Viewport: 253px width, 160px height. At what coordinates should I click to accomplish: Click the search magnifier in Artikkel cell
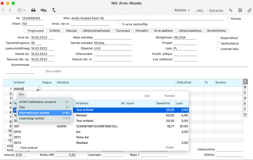pyautogui.click(x=38, y=89)
